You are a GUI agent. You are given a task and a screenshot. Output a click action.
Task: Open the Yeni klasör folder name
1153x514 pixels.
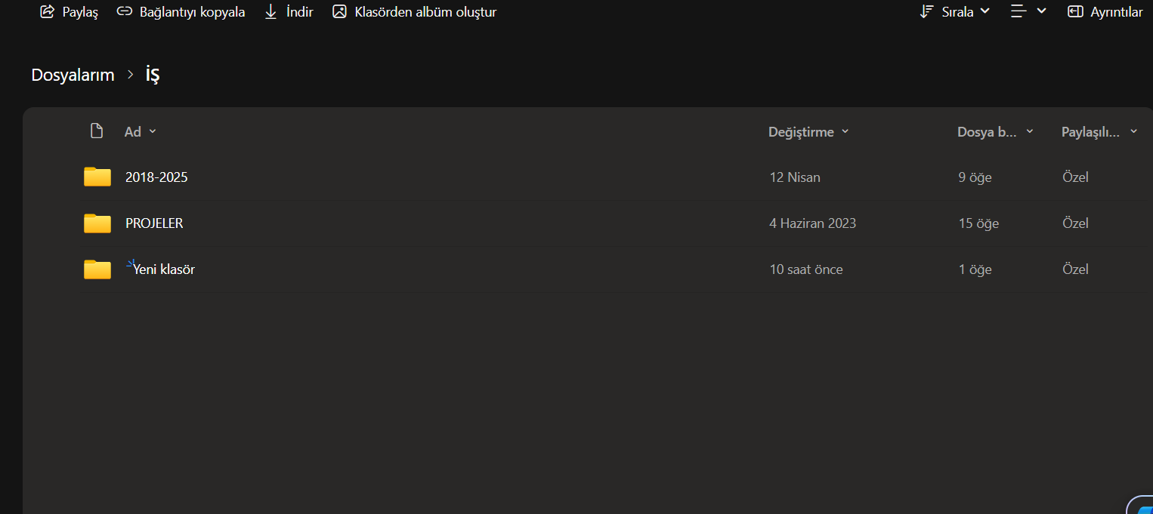[x=164, y=269]
